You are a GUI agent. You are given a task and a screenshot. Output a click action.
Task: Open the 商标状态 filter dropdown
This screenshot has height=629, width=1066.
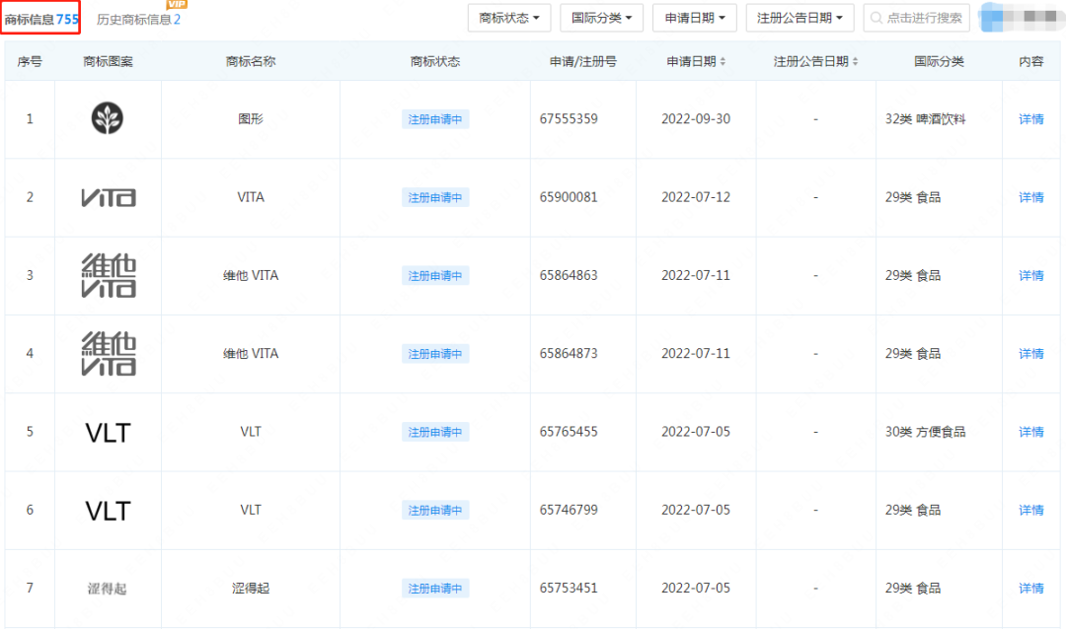tap(509, 18)
